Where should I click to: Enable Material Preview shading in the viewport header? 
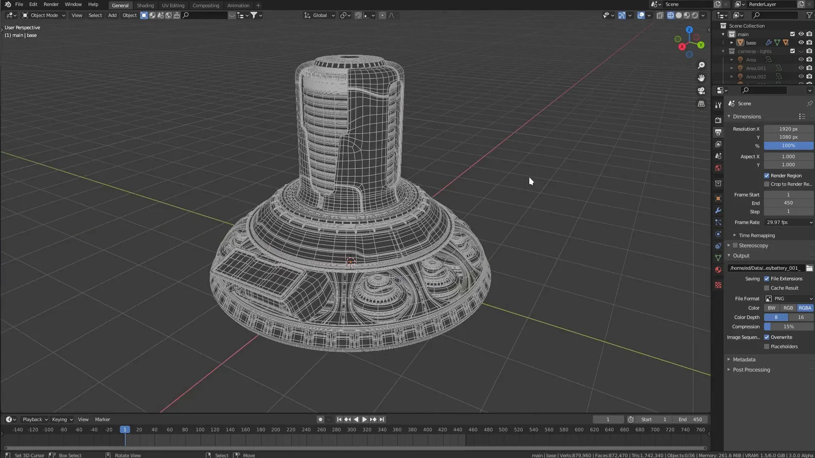click(687, 15)
